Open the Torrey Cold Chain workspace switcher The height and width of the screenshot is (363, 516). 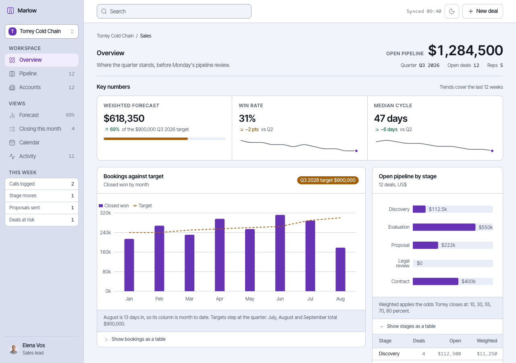coord(42,31)
